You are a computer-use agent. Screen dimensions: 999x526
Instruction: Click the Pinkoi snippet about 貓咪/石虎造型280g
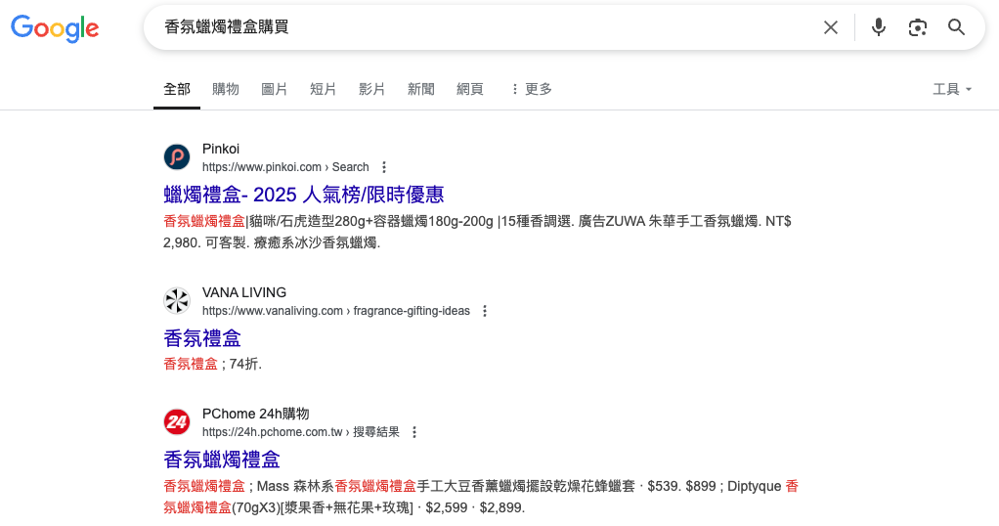point(477,232)
